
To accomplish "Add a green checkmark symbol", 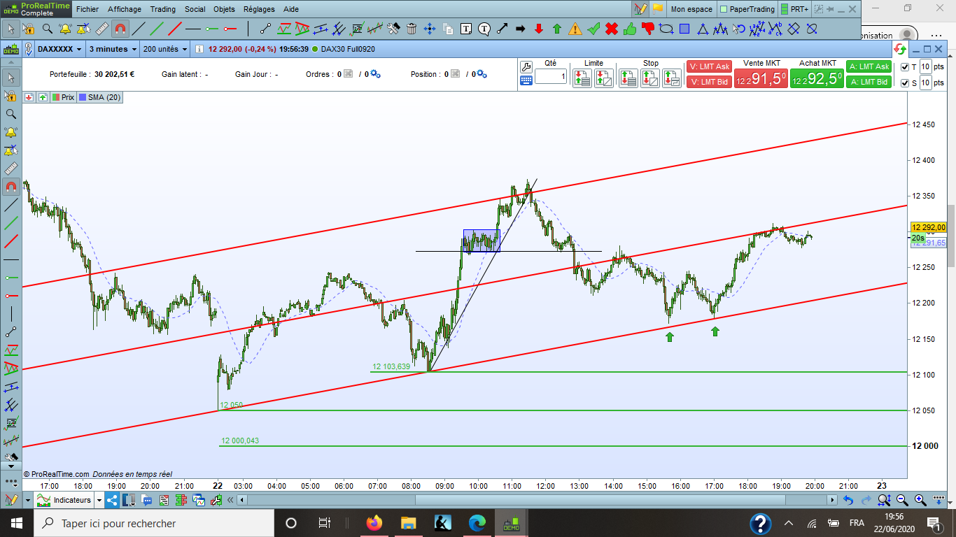I will 593,29.
